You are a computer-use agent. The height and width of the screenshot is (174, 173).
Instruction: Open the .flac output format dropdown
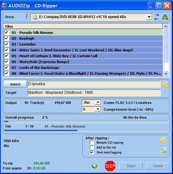[98, 102]
